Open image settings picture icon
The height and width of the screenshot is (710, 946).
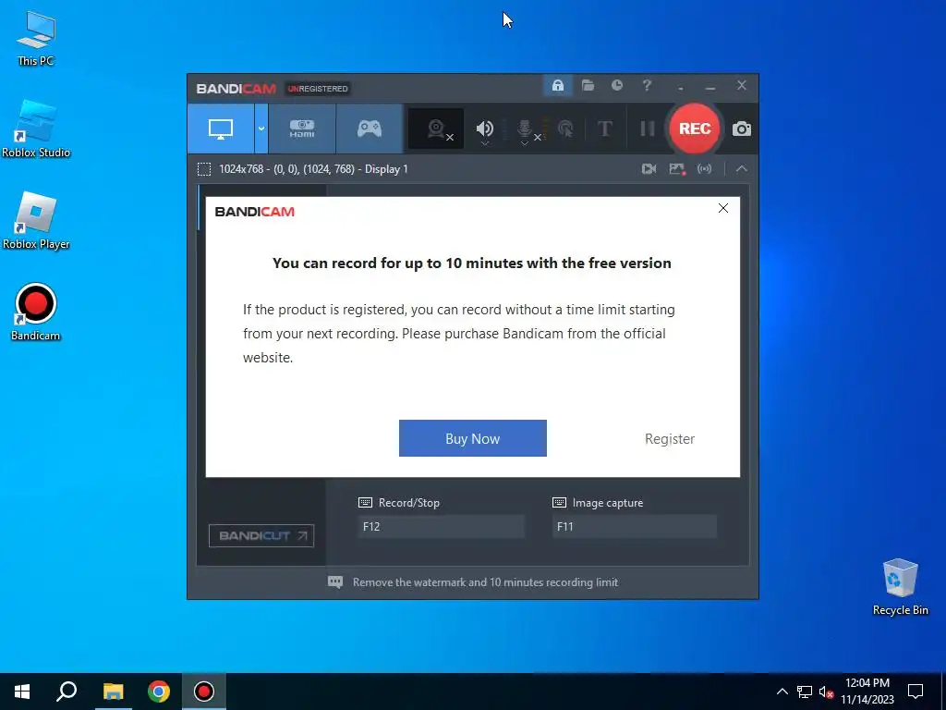point(677,169)
